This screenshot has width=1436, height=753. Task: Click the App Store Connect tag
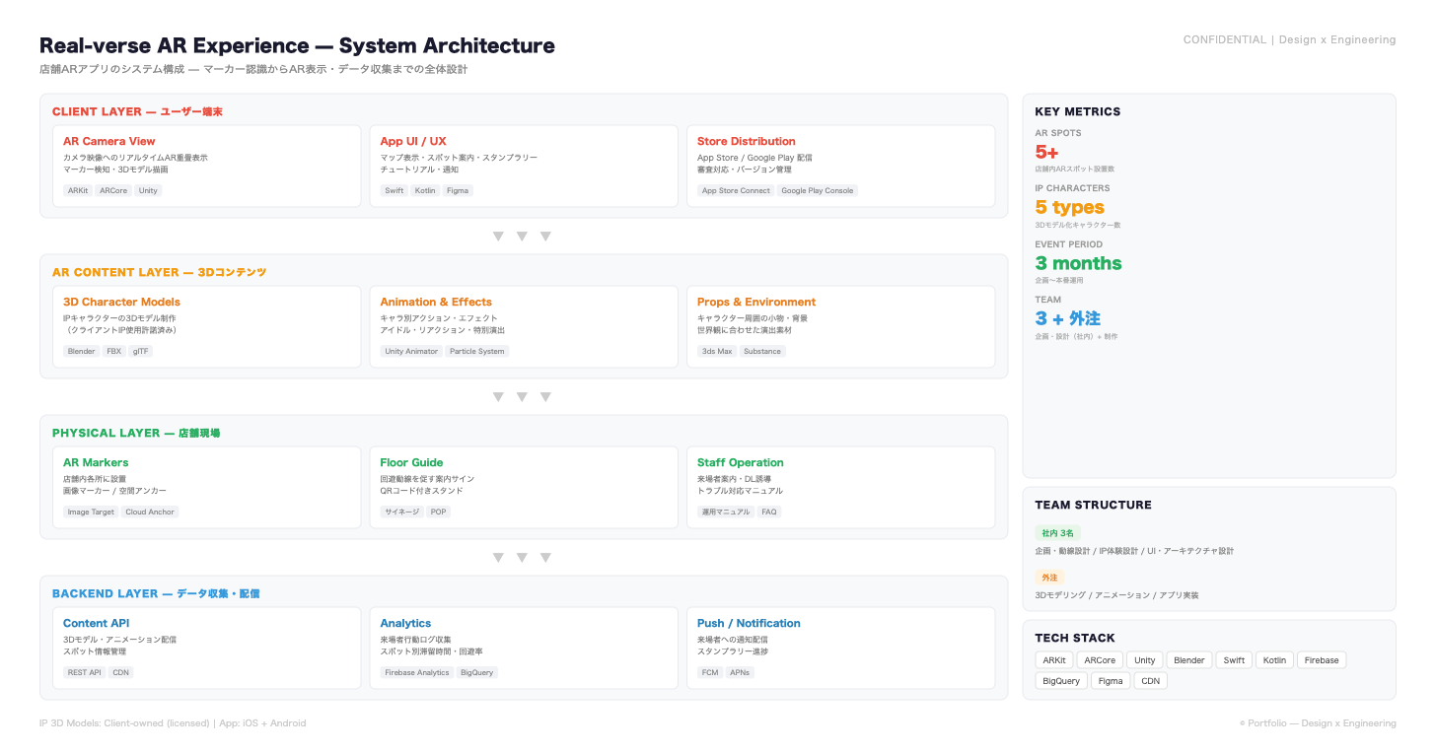(x=736, y=190)
